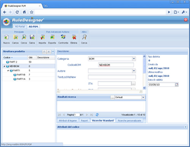
Task: Open the Attributi di legame tab
Action: click(68, 120)
